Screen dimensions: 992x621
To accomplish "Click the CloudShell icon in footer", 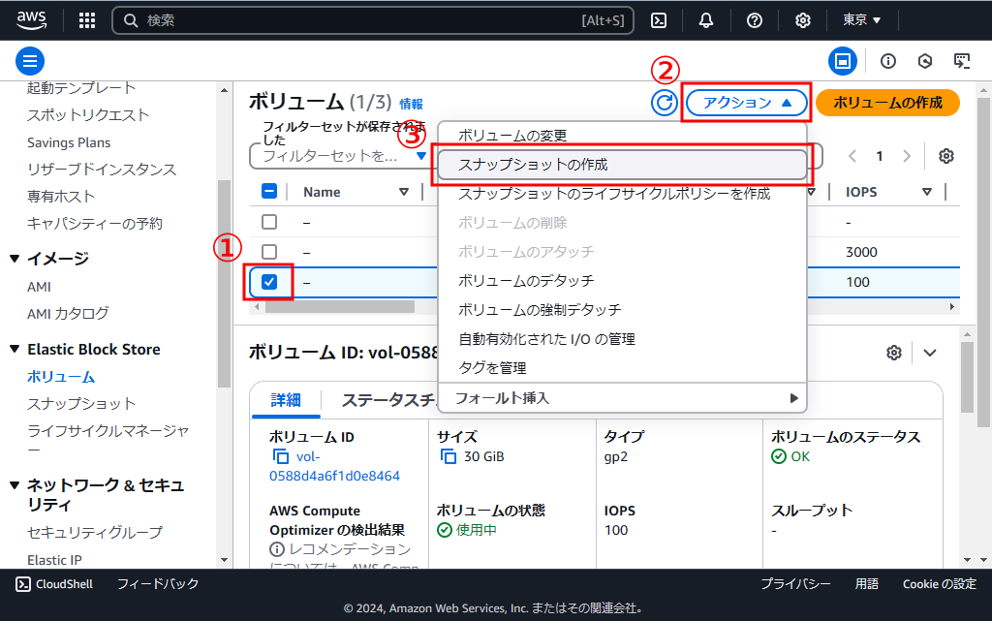I will 23,583.
